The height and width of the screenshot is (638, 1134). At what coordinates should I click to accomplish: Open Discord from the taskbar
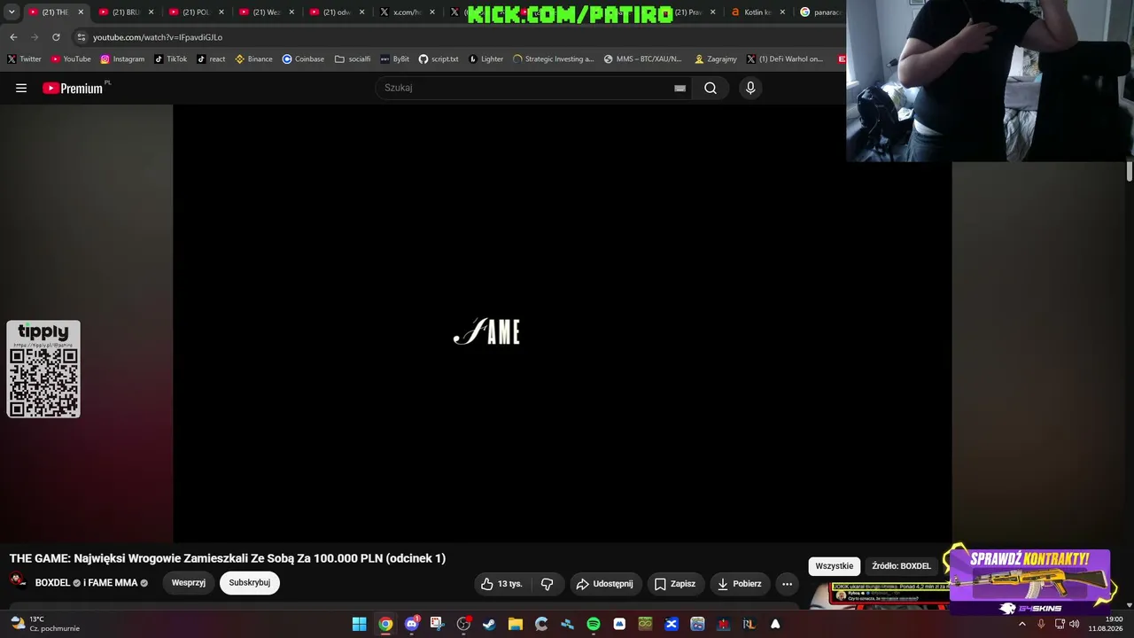(411, 624)
